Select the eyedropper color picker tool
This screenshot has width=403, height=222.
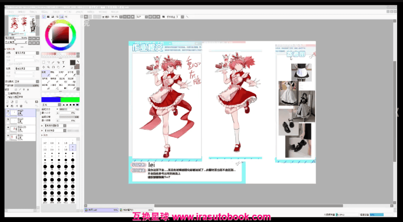click(63, 67)
